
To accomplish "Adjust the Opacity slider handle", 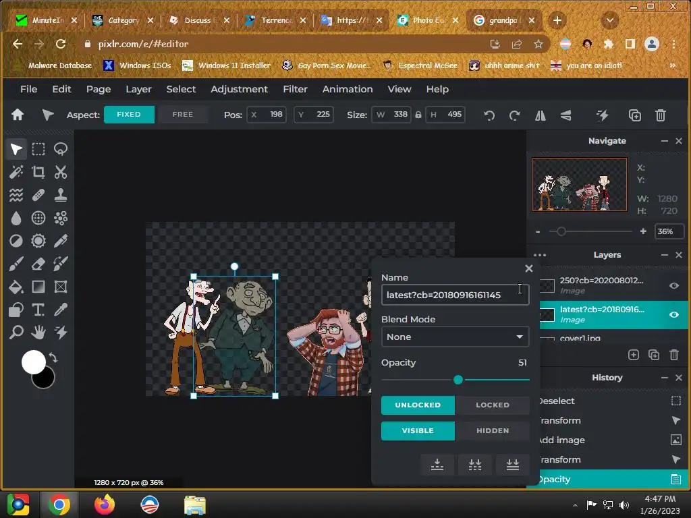I will coord(458,380).
